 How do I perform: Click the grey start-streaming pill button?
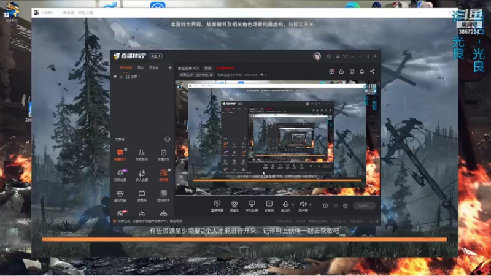click(365, 205)
